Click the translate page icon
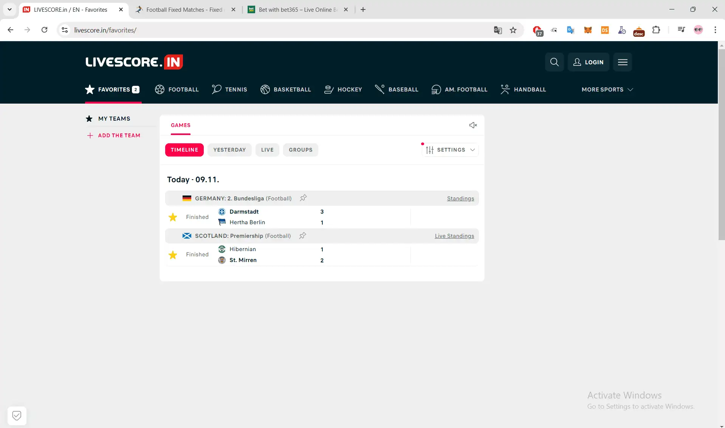This screenshot has height=428, width=725. (x=498, y=30)
